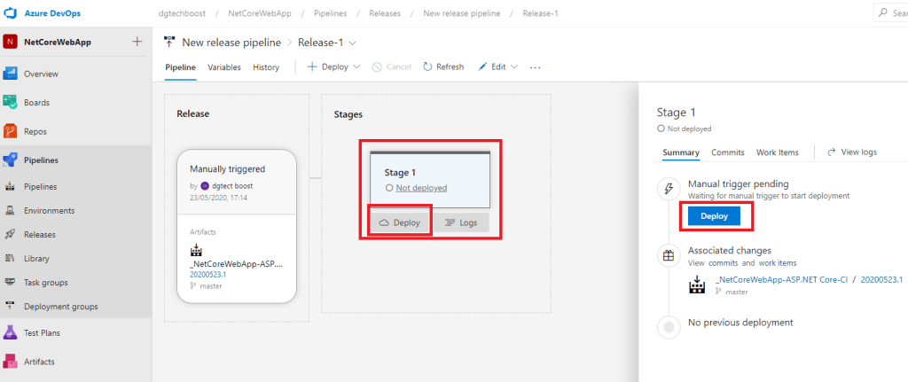Image resolution: width=908 pixels, height=382 pixels.
Task: Open Artifacts via its sidebar icon
Action: [12, 362]
